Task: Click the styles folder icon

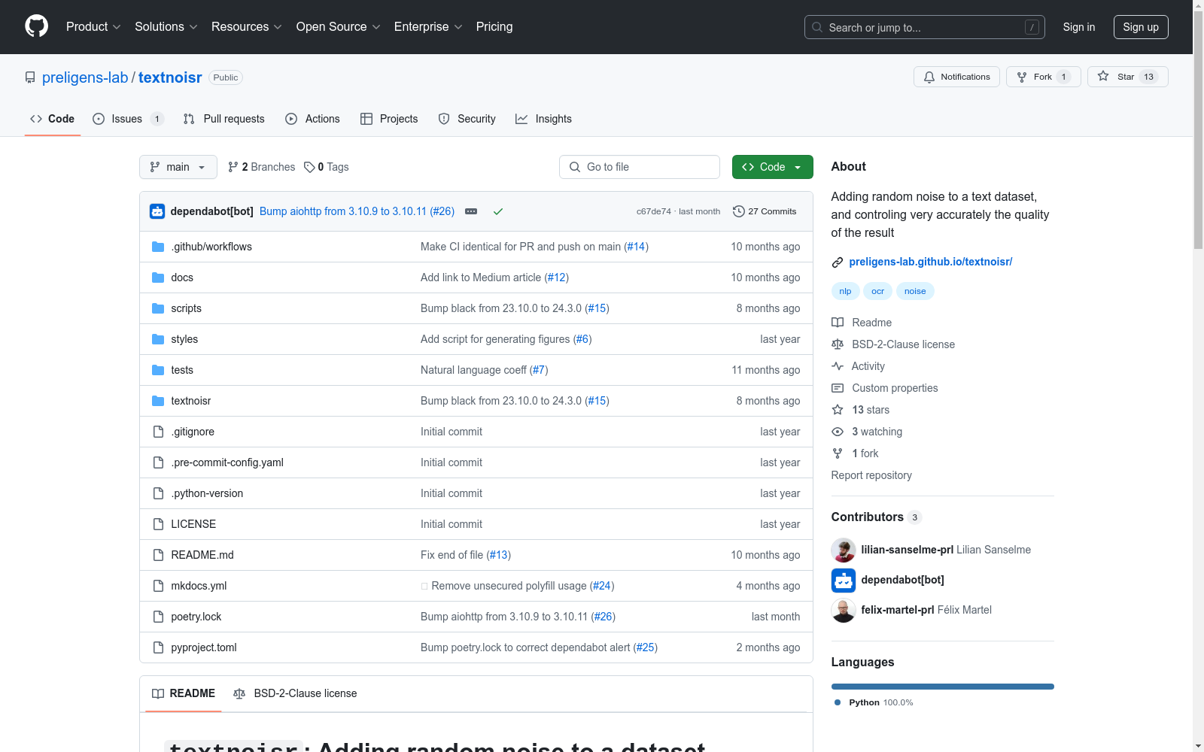Action: click(x=158, y=339)
